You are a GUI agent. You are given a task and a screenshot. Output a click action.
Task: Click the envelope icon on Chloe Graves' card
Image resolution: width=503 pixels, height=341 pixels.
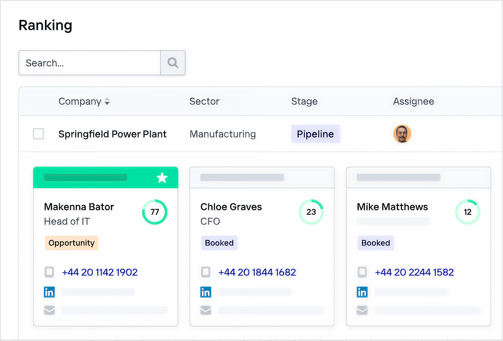[x=206, y=310]
